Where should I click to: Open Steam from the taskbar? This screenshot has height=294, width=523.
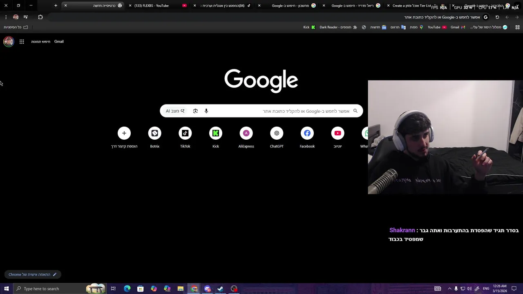click(220, 289)
